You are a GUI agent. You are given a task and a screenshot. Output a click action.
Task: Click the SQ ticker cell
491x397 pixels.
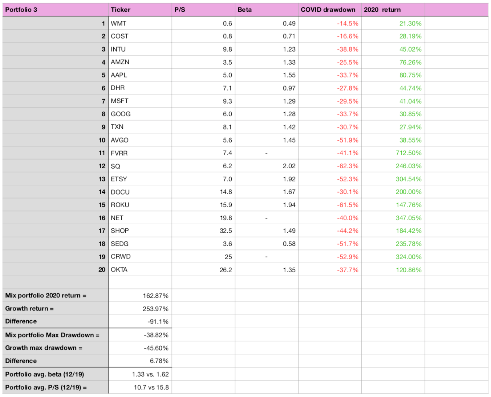click(x=140, y=166)
